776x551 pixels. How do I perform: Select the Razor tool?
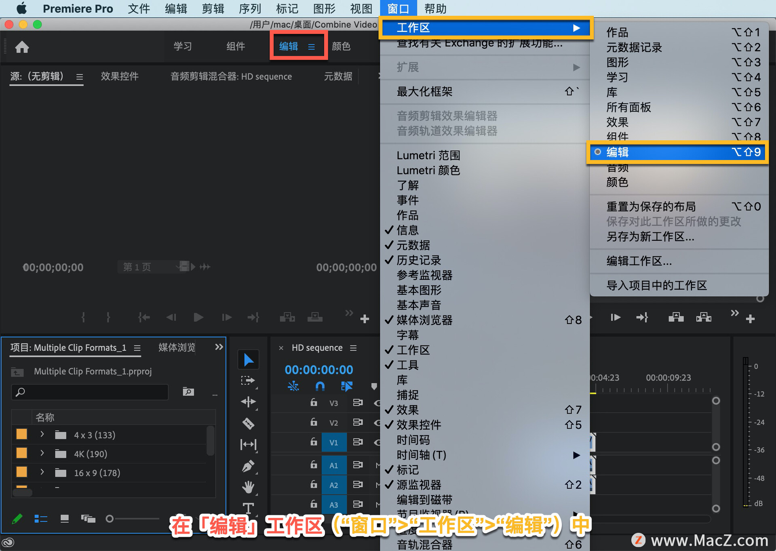tap(248, 423)
